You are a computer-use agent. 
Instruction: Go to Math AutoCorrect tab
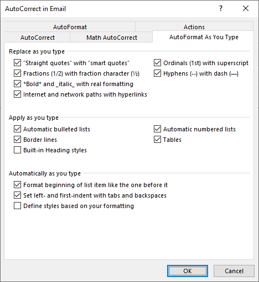pos(112,38)
